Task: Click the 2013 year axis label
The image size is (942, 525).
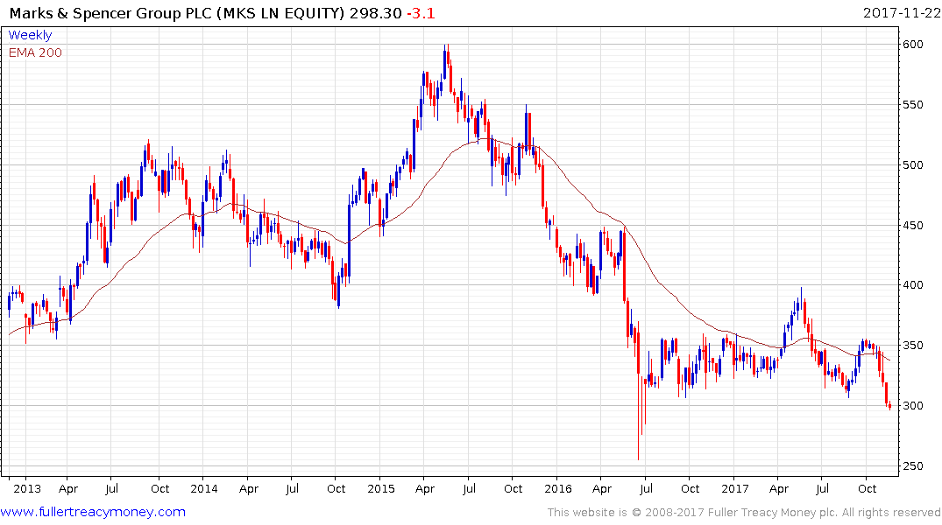Action: pos(27,489)
